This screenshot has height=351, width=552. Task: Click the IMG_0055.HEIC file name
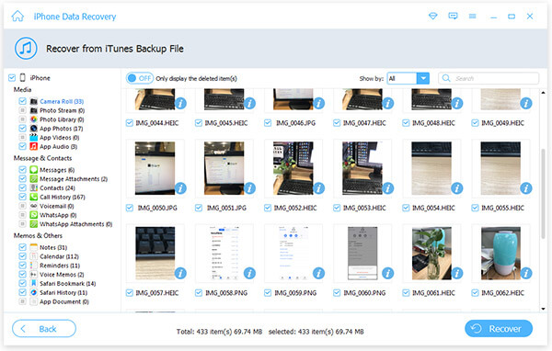[x=502, y=208]
